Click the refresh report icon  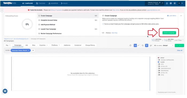(130, 45)
